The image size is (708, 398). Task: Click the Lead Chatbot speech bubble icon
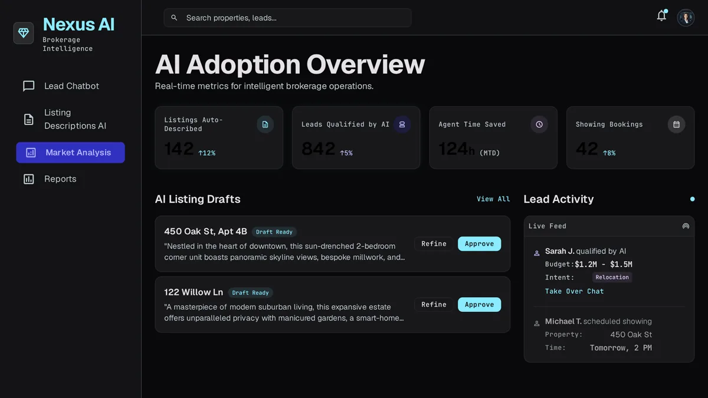[x=28, y=86]
